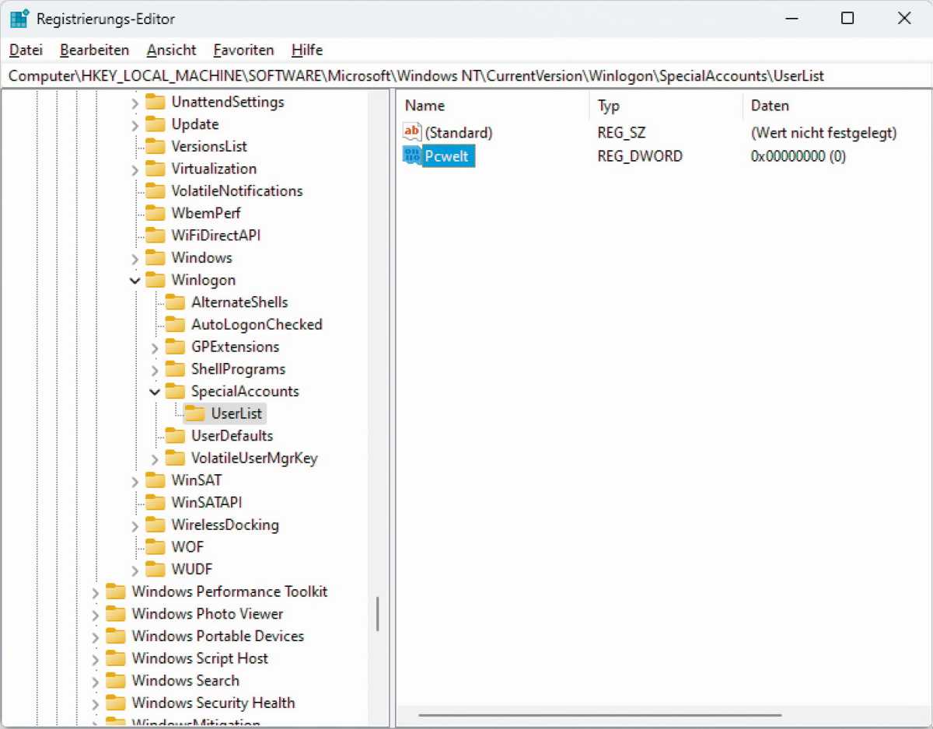The width and height of the screenshot is (933, 729).
Task: Select the WinSATAPI folder icon
Action: coord(155,503)
